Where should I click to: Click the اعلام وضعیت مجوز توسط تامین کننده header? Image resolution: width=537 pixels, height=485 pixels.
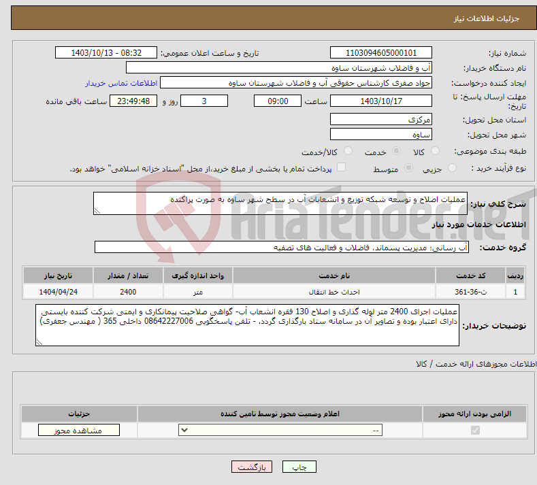[280, 414]
